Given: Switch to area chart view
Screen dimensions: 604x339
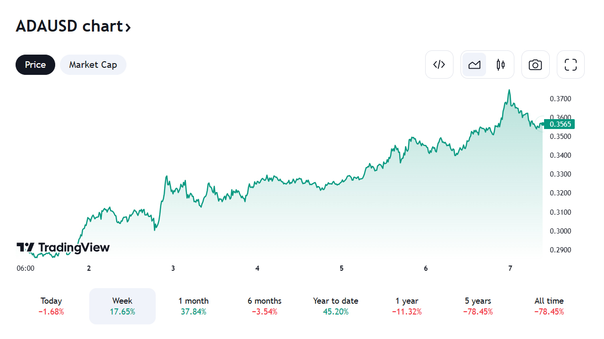Looking at the screenshot, I should click(x=474, y=65).
